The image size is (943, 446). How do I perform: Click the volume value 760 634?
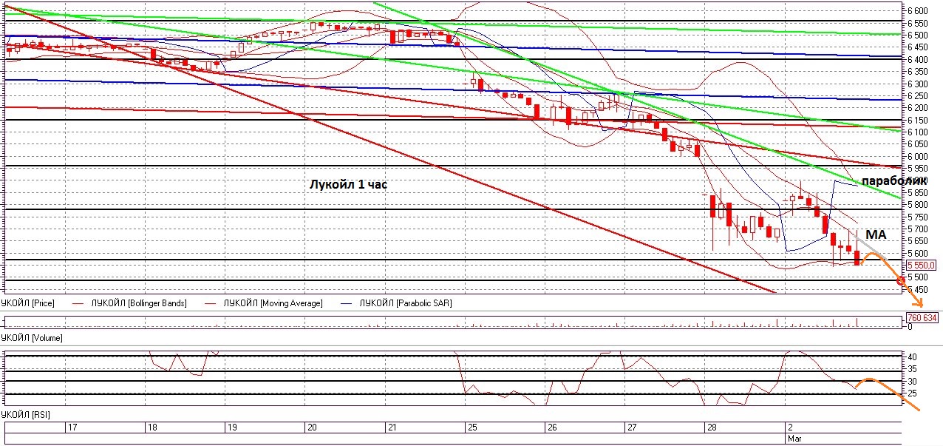coord(922,318)
